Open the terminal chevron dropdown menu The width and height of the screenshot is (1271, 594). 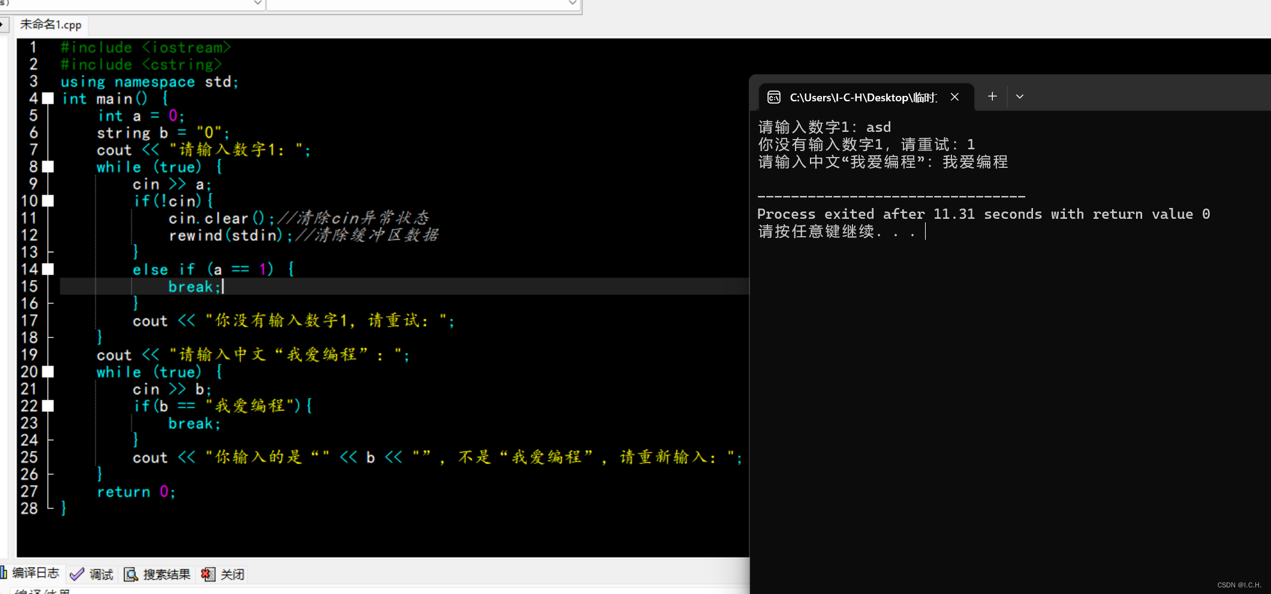(1019, 96)
